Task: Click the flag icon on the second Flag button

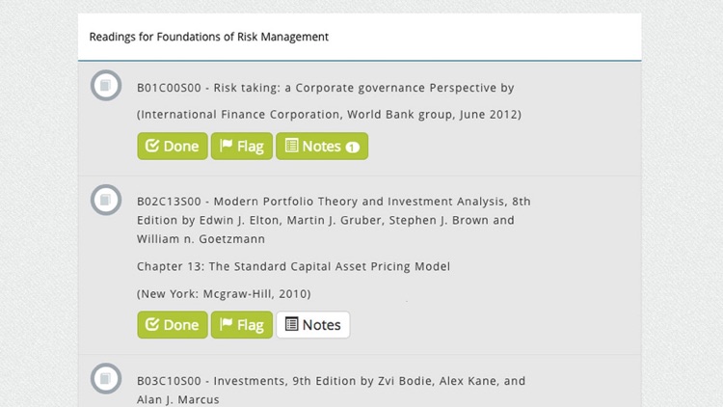Action: click(x=227, y=325)
